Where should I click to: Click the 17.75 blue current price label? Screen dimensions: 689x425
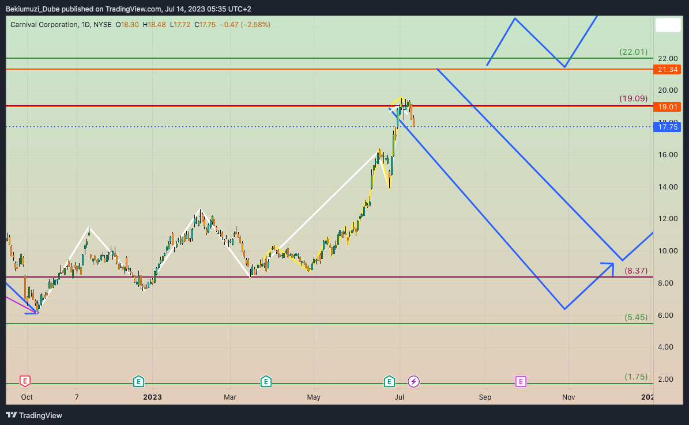pos(667,127)
